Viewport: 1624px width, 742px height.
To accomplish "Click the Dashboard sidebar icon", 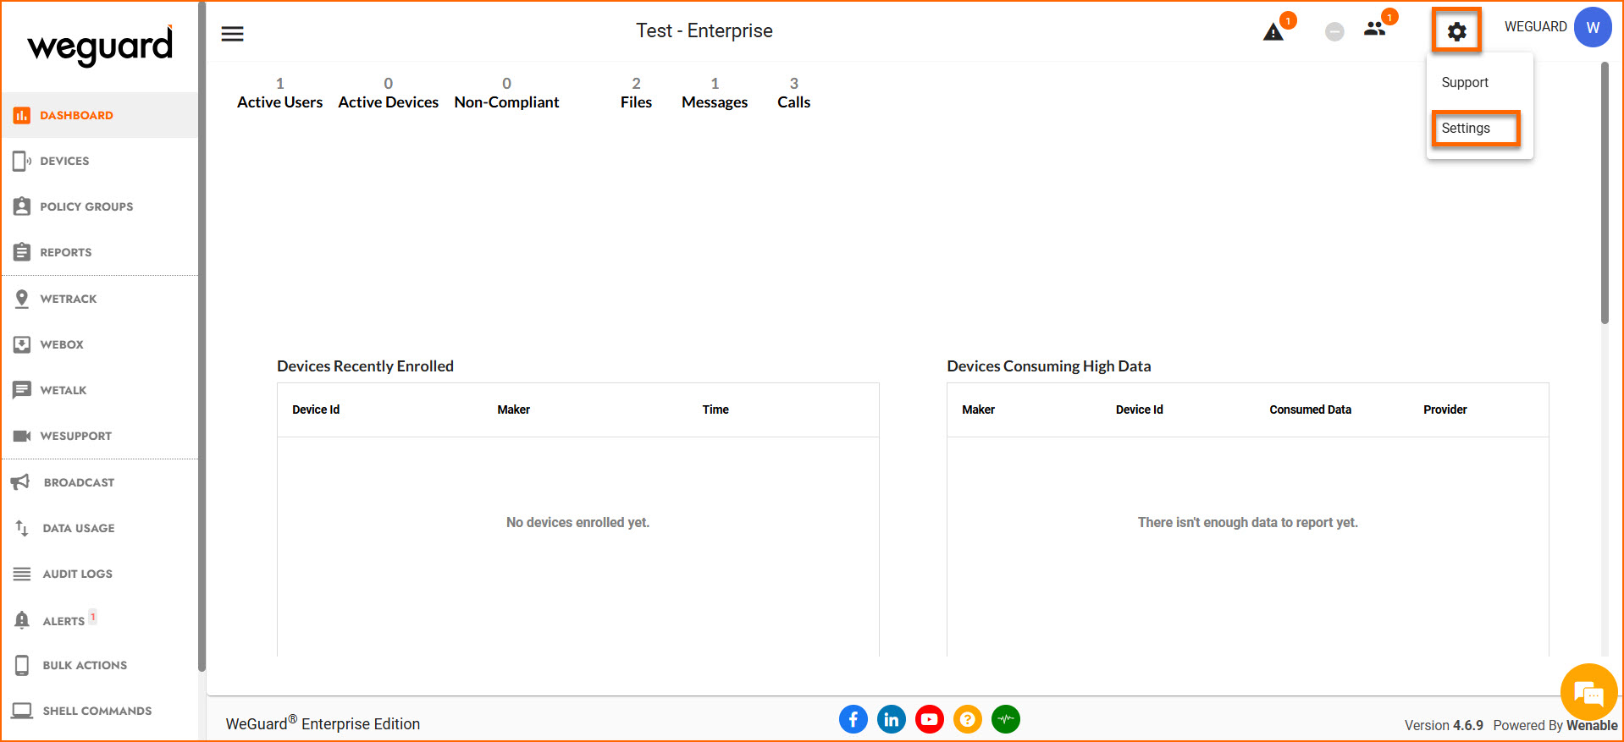I will click(x=22, y=115).
